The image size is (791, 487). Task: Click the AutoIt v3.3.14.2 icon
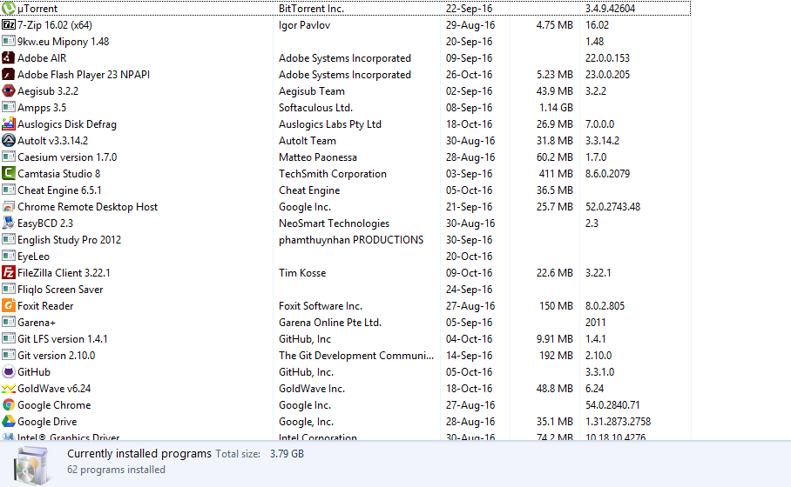point(9,141)
